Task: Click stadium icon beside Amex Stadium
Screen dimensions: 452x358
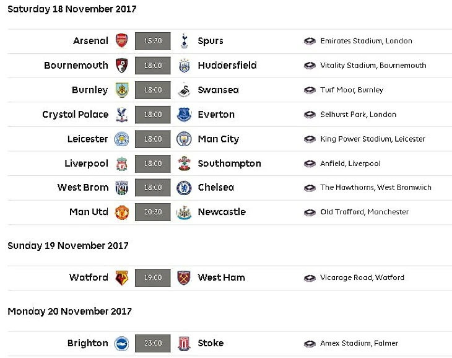Action: (310, 344)
